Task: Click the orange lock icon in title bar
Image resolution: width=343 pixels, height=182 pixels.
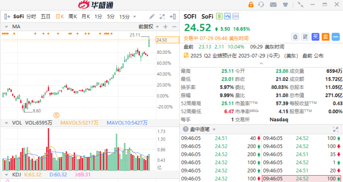Action: pyautogui.click(x=251, y=5)
